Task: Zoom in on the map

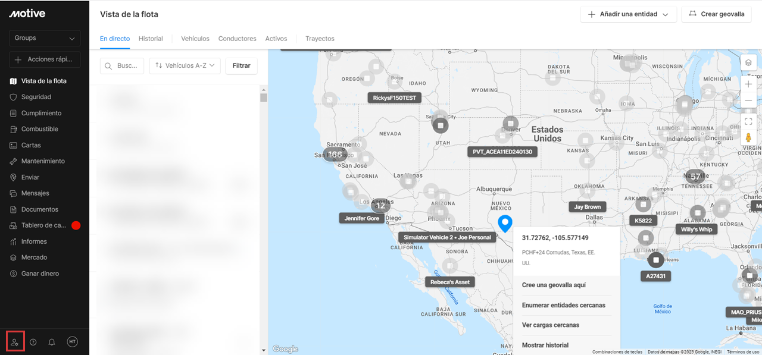Action: (x=748, y=84)
